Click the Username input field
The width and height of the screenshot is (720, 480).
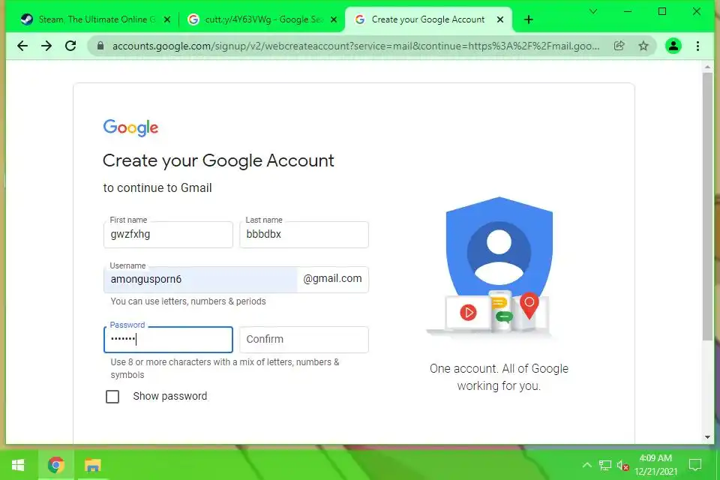click(201, 279)
